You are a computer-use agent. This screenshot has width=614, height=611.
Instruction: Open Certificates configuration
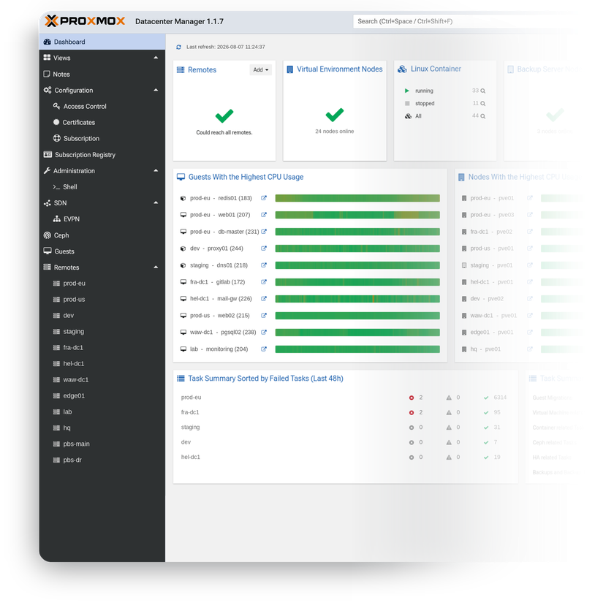tap(102, 123)
